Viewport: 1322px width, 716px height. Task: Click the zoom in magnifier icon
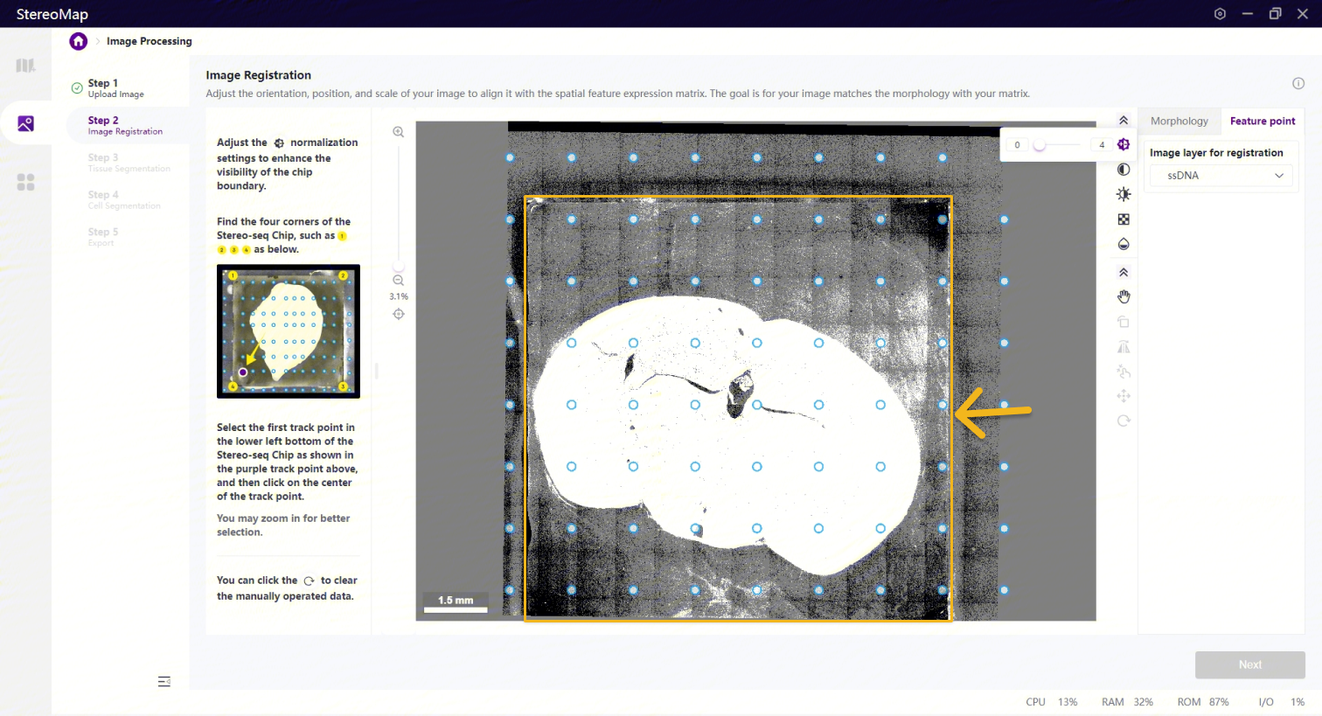(x=399, y=132)
